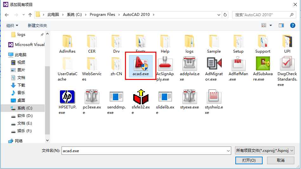This screenshot has height=169, width=301.
Task: Select 图片 pictures in the sidebar
Action: click(18, 70)
